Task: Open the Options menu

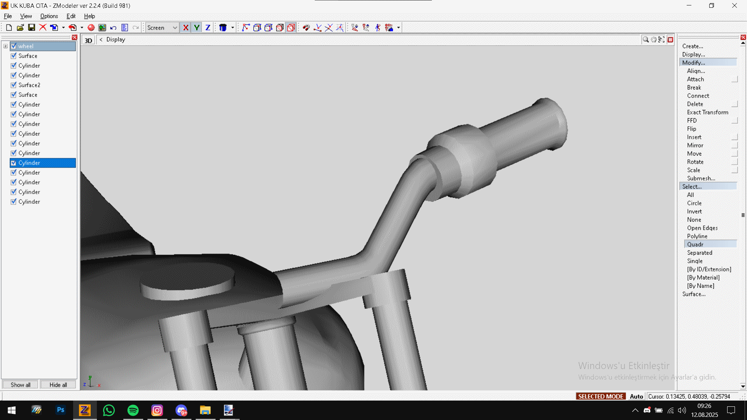Action: pyautogui.click(x=49, y=16)
